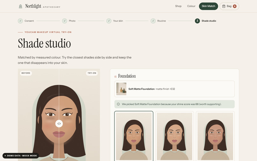The width and height of the screenshot is (257, 161).
Task: Click the Foundation section heading
Action: tap(127, 76)
